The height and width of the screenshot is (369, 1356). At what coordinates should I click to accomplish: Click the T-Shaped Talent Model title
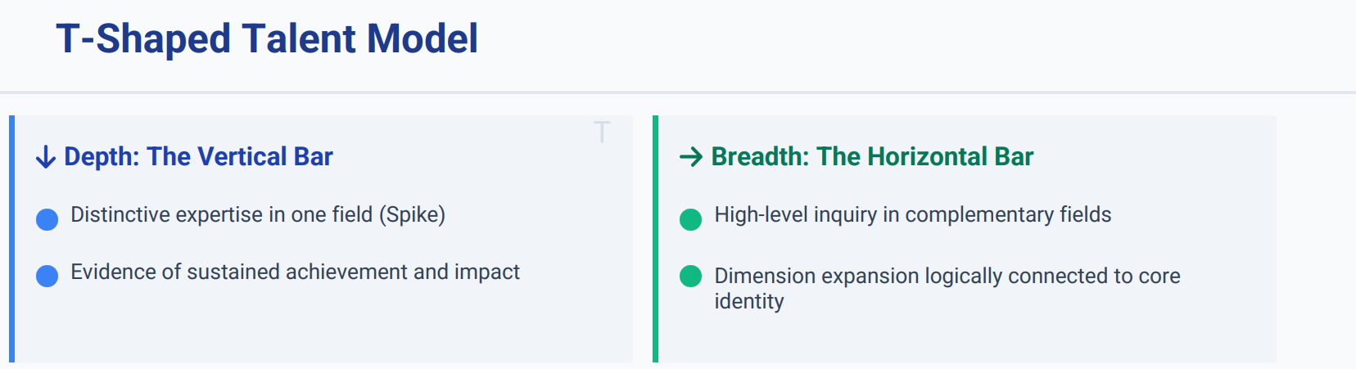pyautogui.click(x=267, y=38)
